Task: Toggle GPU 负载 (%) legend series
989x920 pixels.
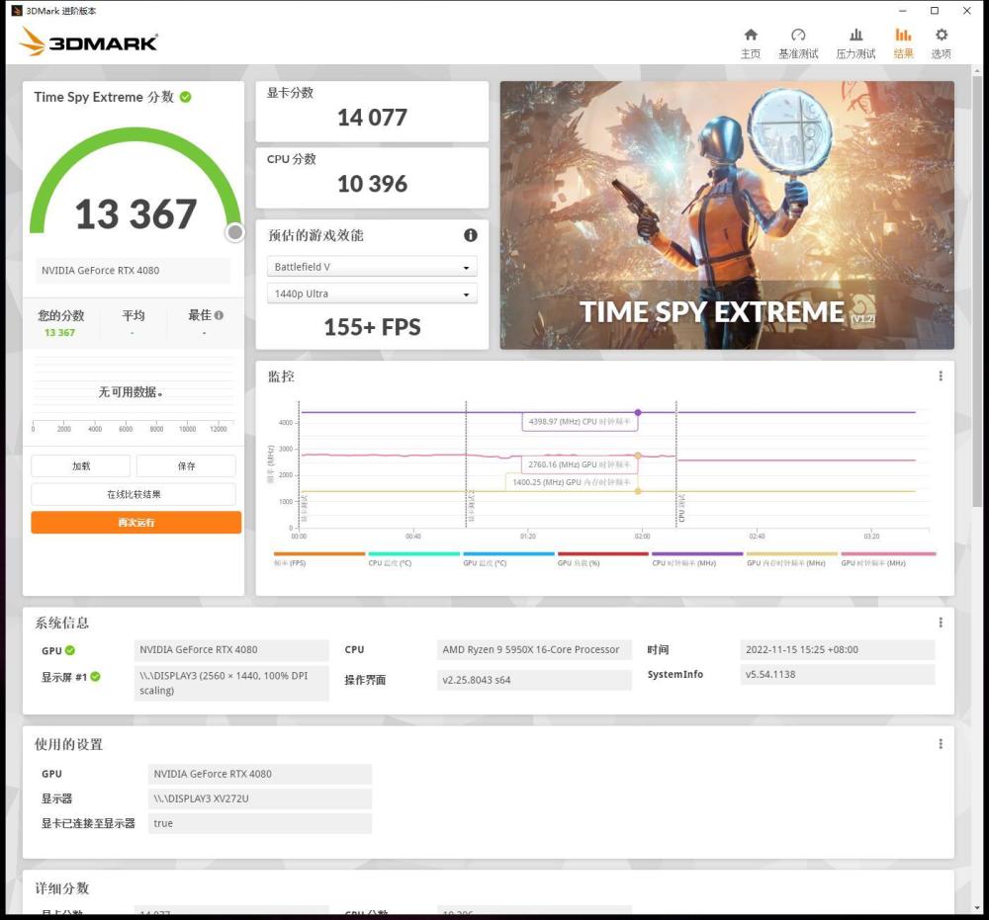Action: [x=603, y=559]
